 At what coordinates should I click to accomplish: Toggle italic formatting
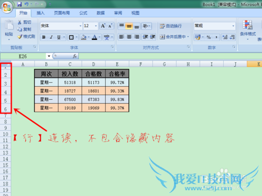click(x=51, y=37)
